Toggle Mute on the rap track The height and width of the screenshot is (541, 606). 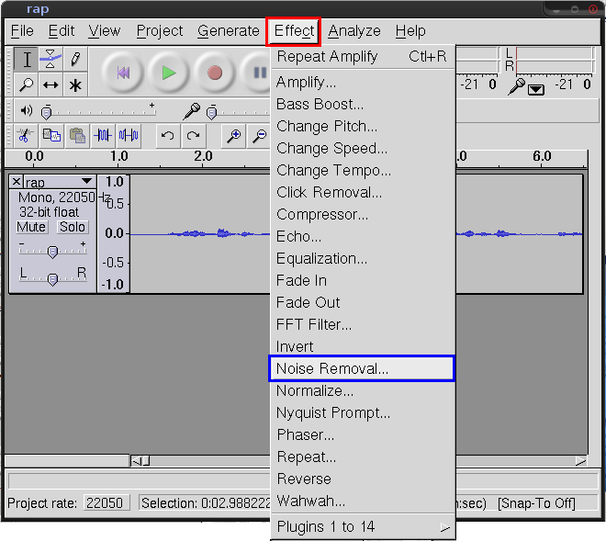coord(32,227)
